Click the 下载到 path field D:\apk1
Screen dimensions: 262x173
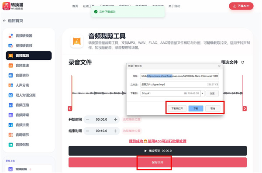[170, 93]
